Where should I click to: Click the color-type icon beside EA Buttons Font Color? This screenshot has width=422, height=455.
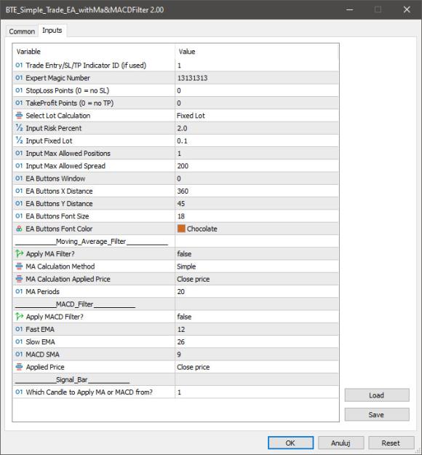(19, 229)
